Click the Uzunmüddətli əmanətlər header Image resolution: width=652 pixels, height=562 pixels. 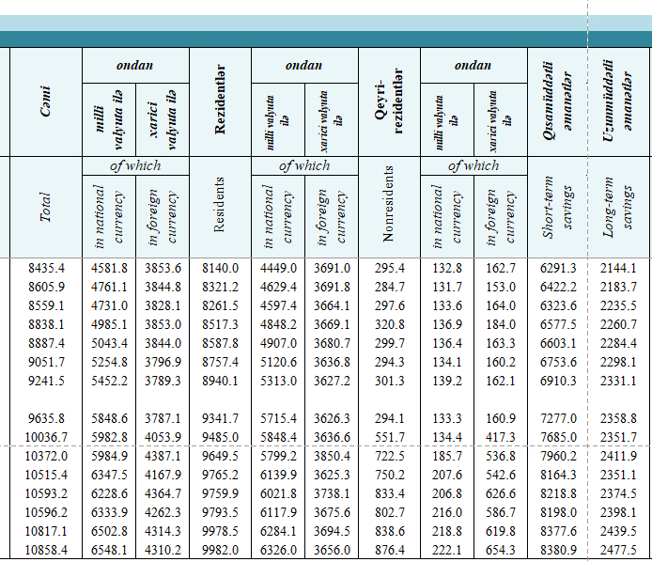[x=619, y=101]
